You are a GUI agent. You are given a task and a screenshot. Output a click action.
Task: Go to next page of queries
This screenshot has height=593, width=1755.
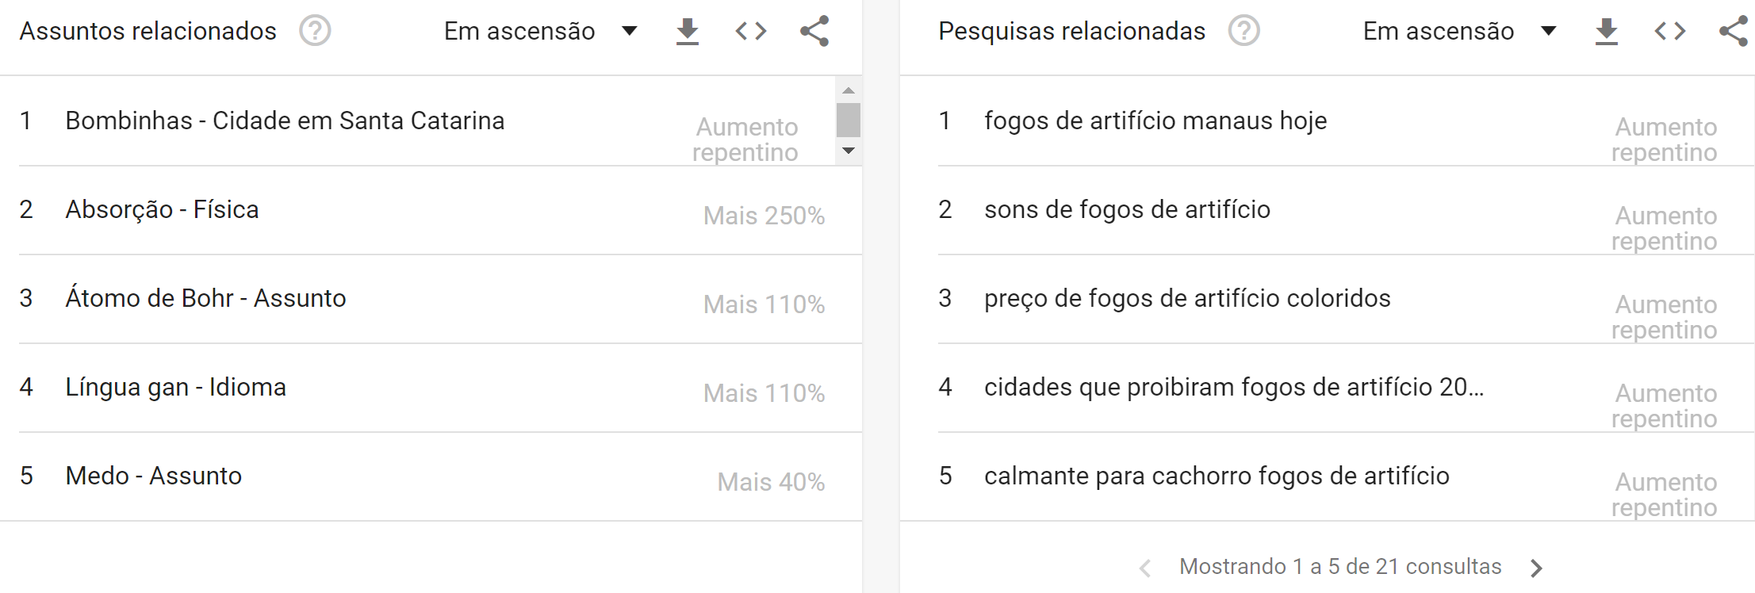[x=1536, y=568]
